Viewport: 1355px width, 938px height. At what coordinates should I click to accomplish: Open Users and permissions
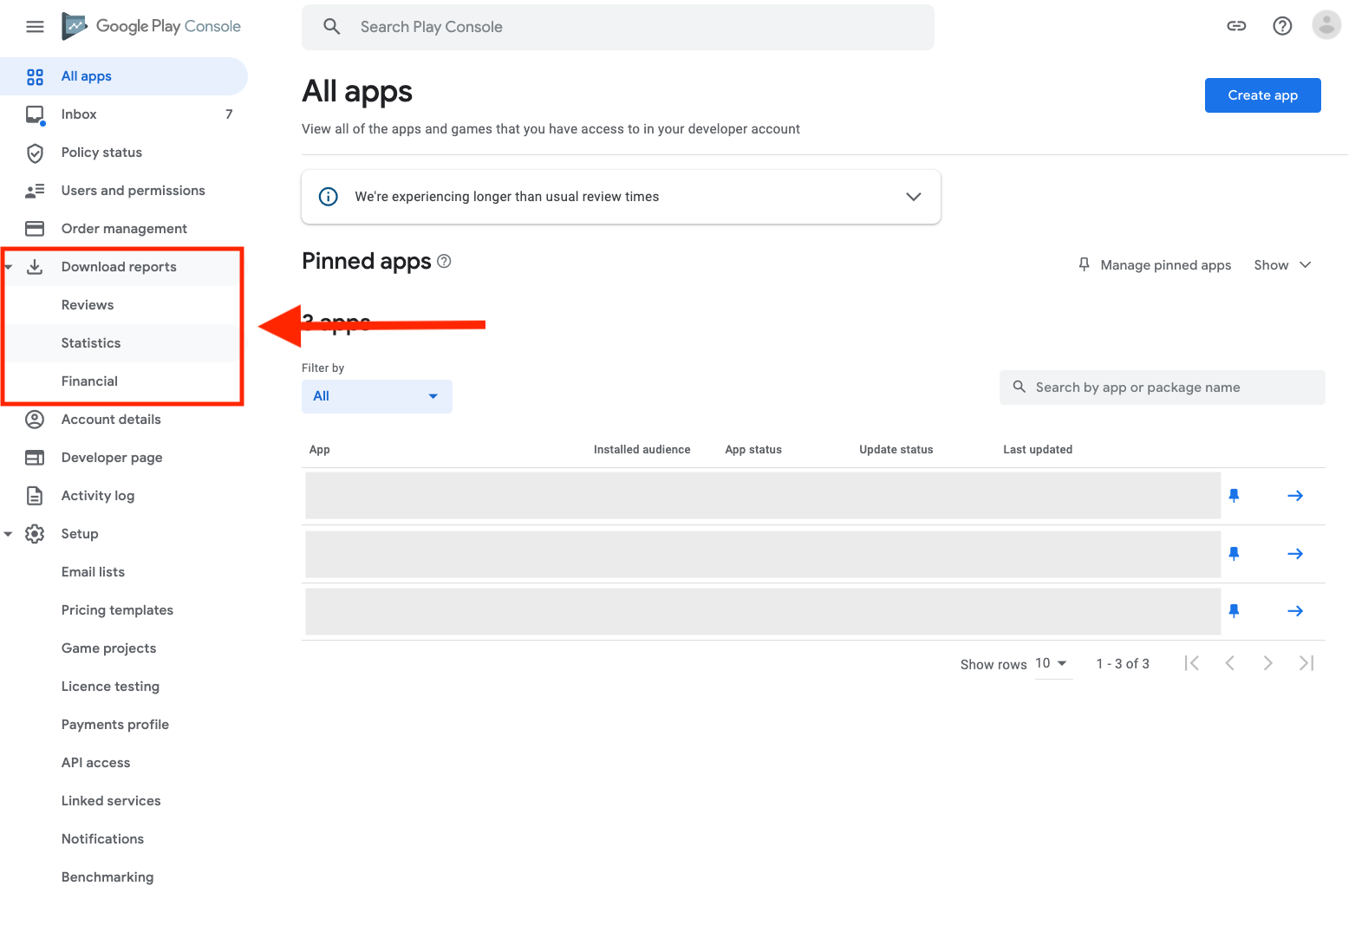[124, 191]
